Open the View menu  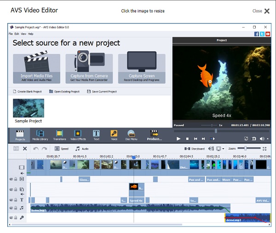[23, 34]
